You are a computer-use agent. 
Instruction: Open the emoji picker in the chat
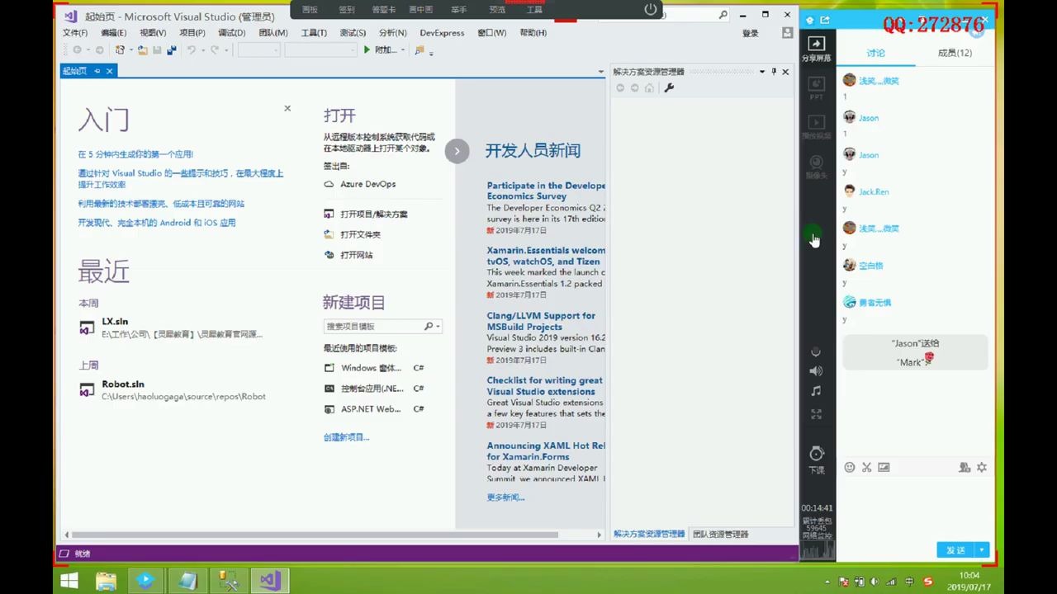tap(849, 467)
